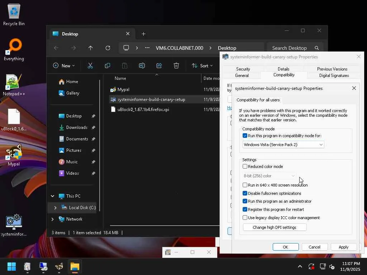Click the Mypal raccoon icon in taskbar
The image size is (367, 275).
coord(59,266)
